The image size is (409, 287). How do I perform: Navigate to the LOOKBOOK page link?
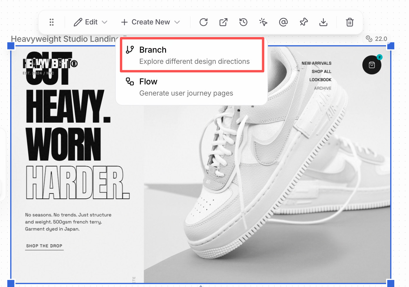320,80
